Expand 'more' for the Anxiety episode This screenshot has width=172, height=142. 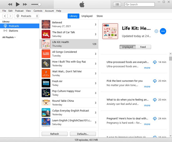(x=147, y=105)
